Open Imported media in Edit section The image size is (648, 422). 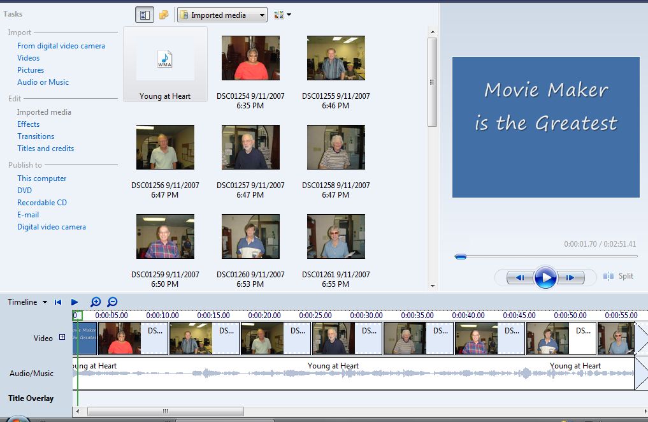tap(44, 112)
